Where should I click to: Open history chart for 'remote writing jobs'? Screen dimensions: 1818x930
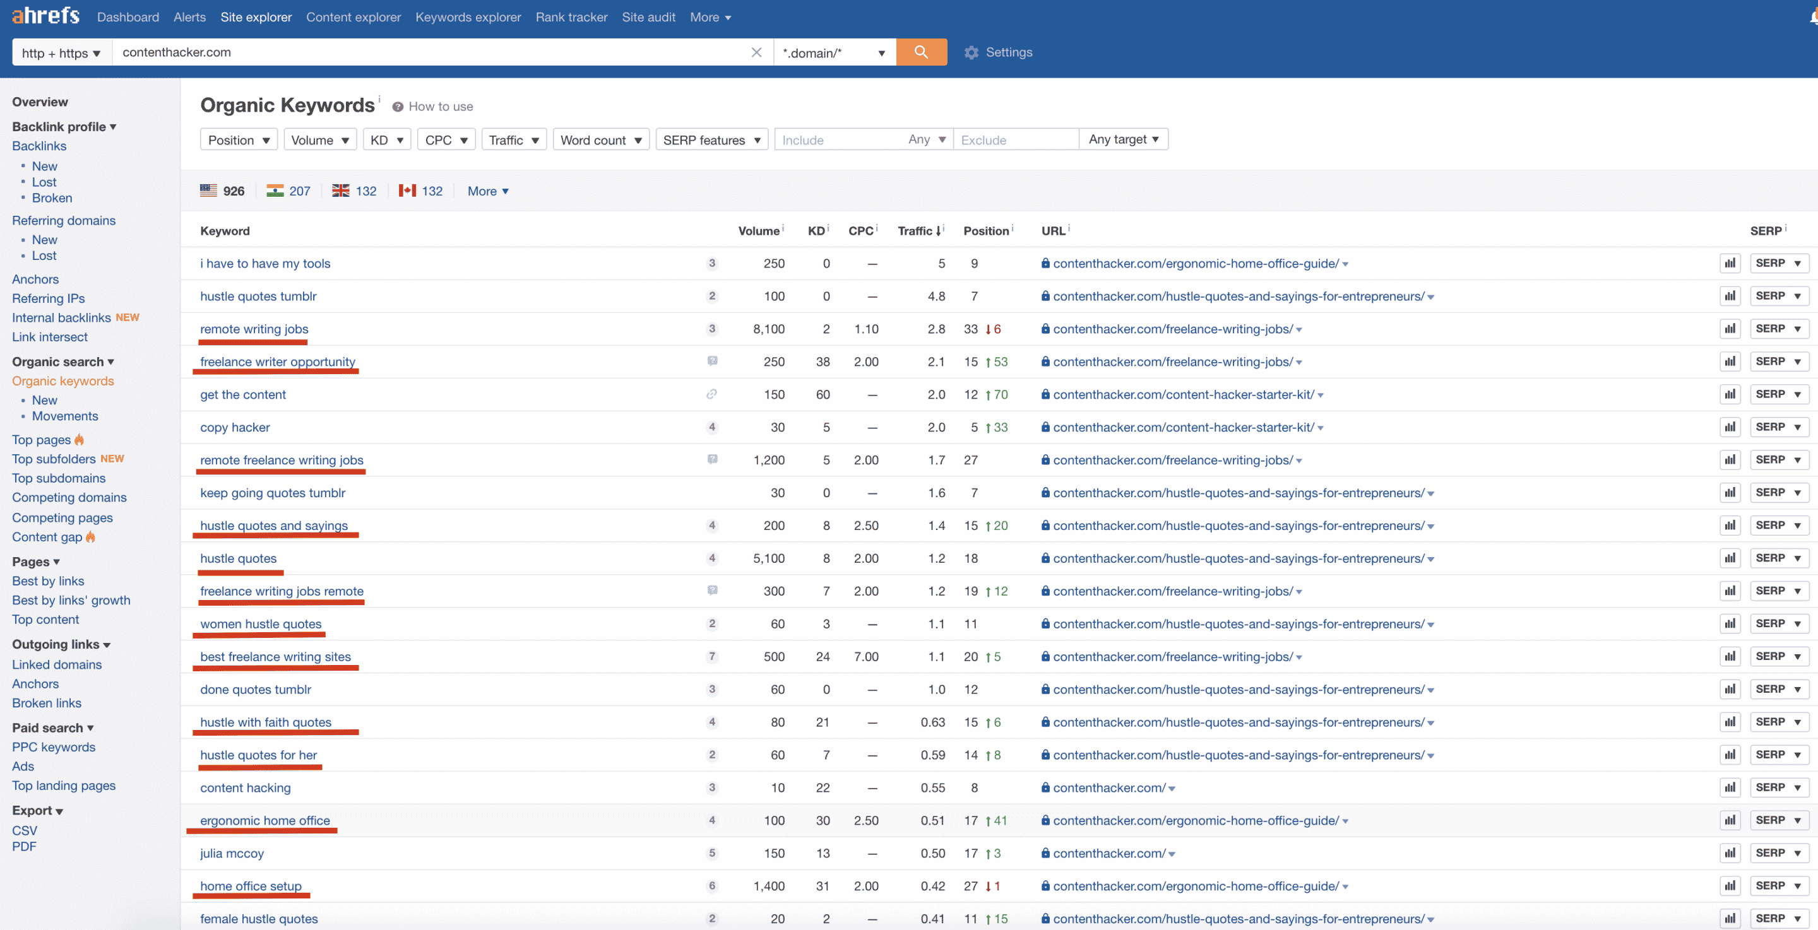[x=1729, y=329]
